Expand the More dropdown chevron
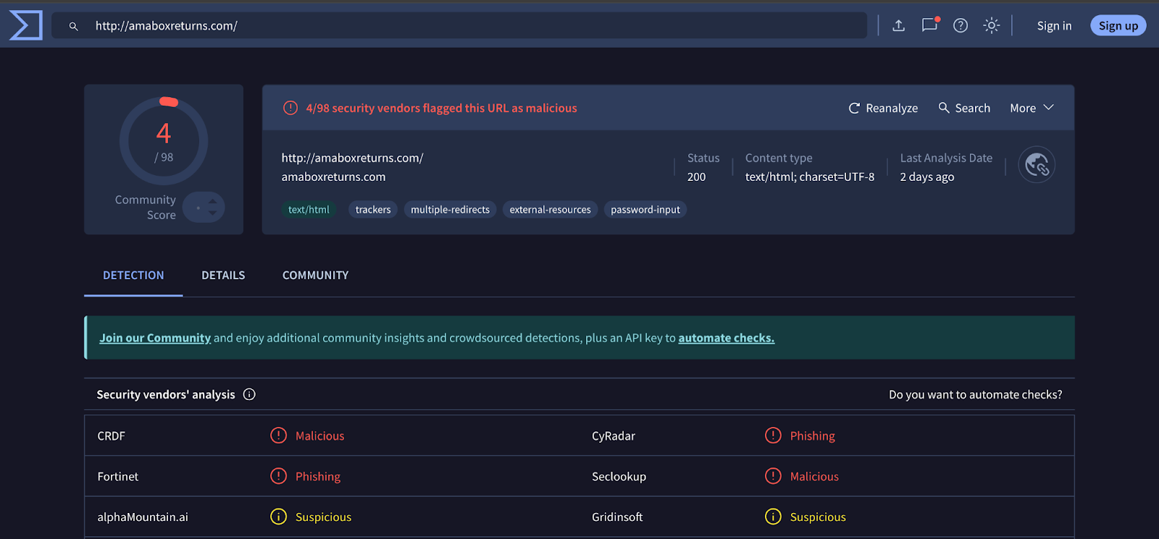The width and height of the screenshot is (1159, 539). click(1048, 108)
